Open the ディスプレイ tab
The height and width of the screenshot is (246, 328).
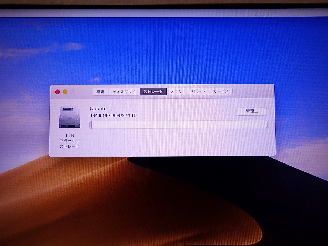[x=124, y=91]
